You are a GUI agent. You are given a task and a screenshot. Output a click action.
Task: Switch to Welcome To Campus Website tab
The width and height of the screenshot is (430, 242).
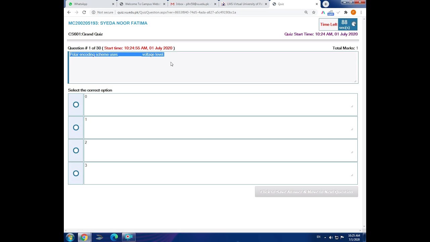point(142,4)
